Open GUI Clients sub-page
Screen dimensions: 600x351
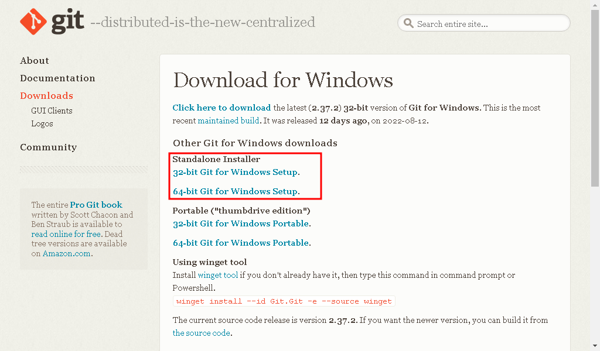click(52, 111)
